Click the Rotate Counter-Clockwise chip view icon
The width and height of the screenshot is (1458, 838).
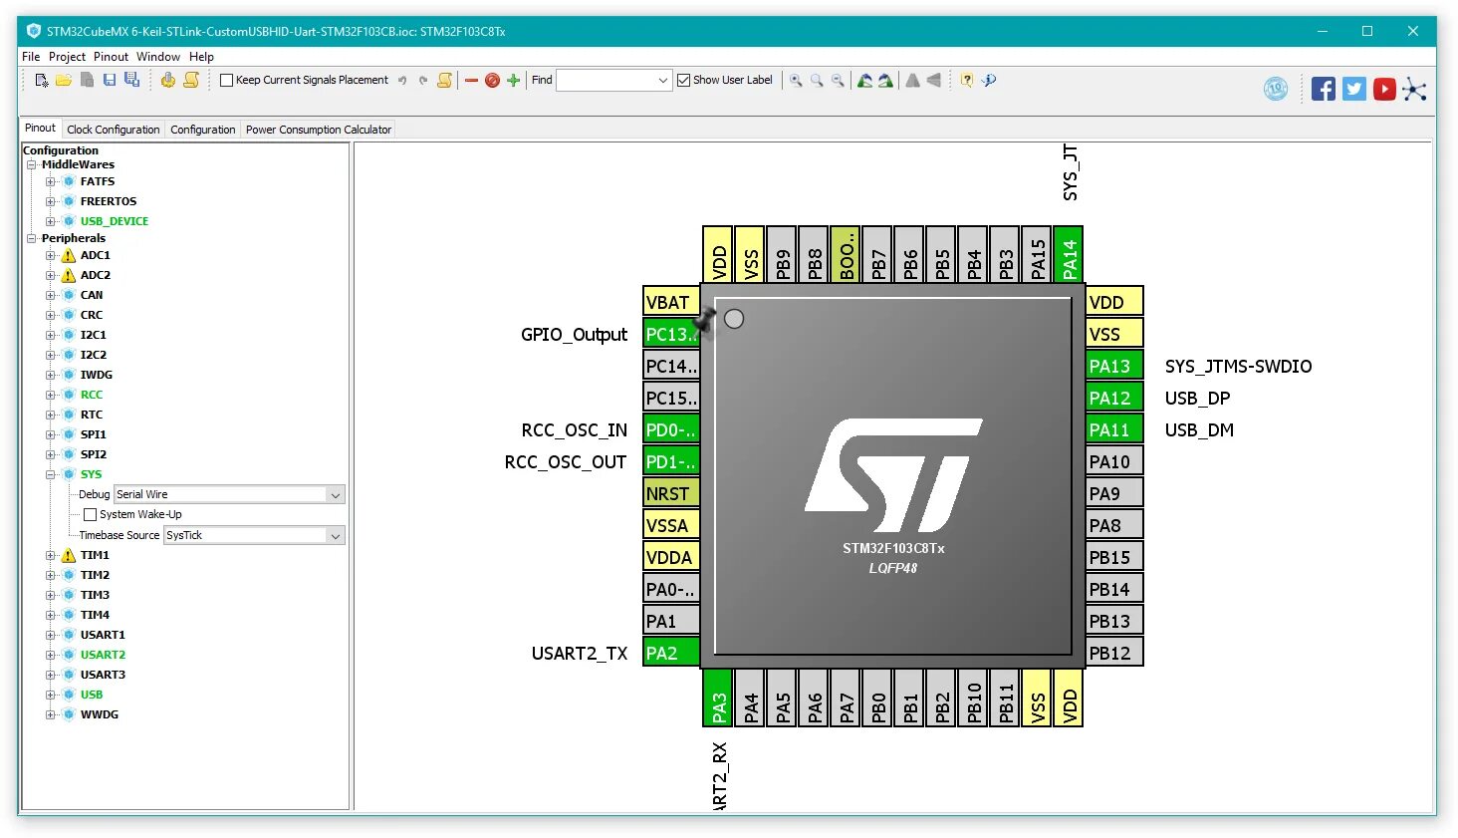(x=884, y=80)
